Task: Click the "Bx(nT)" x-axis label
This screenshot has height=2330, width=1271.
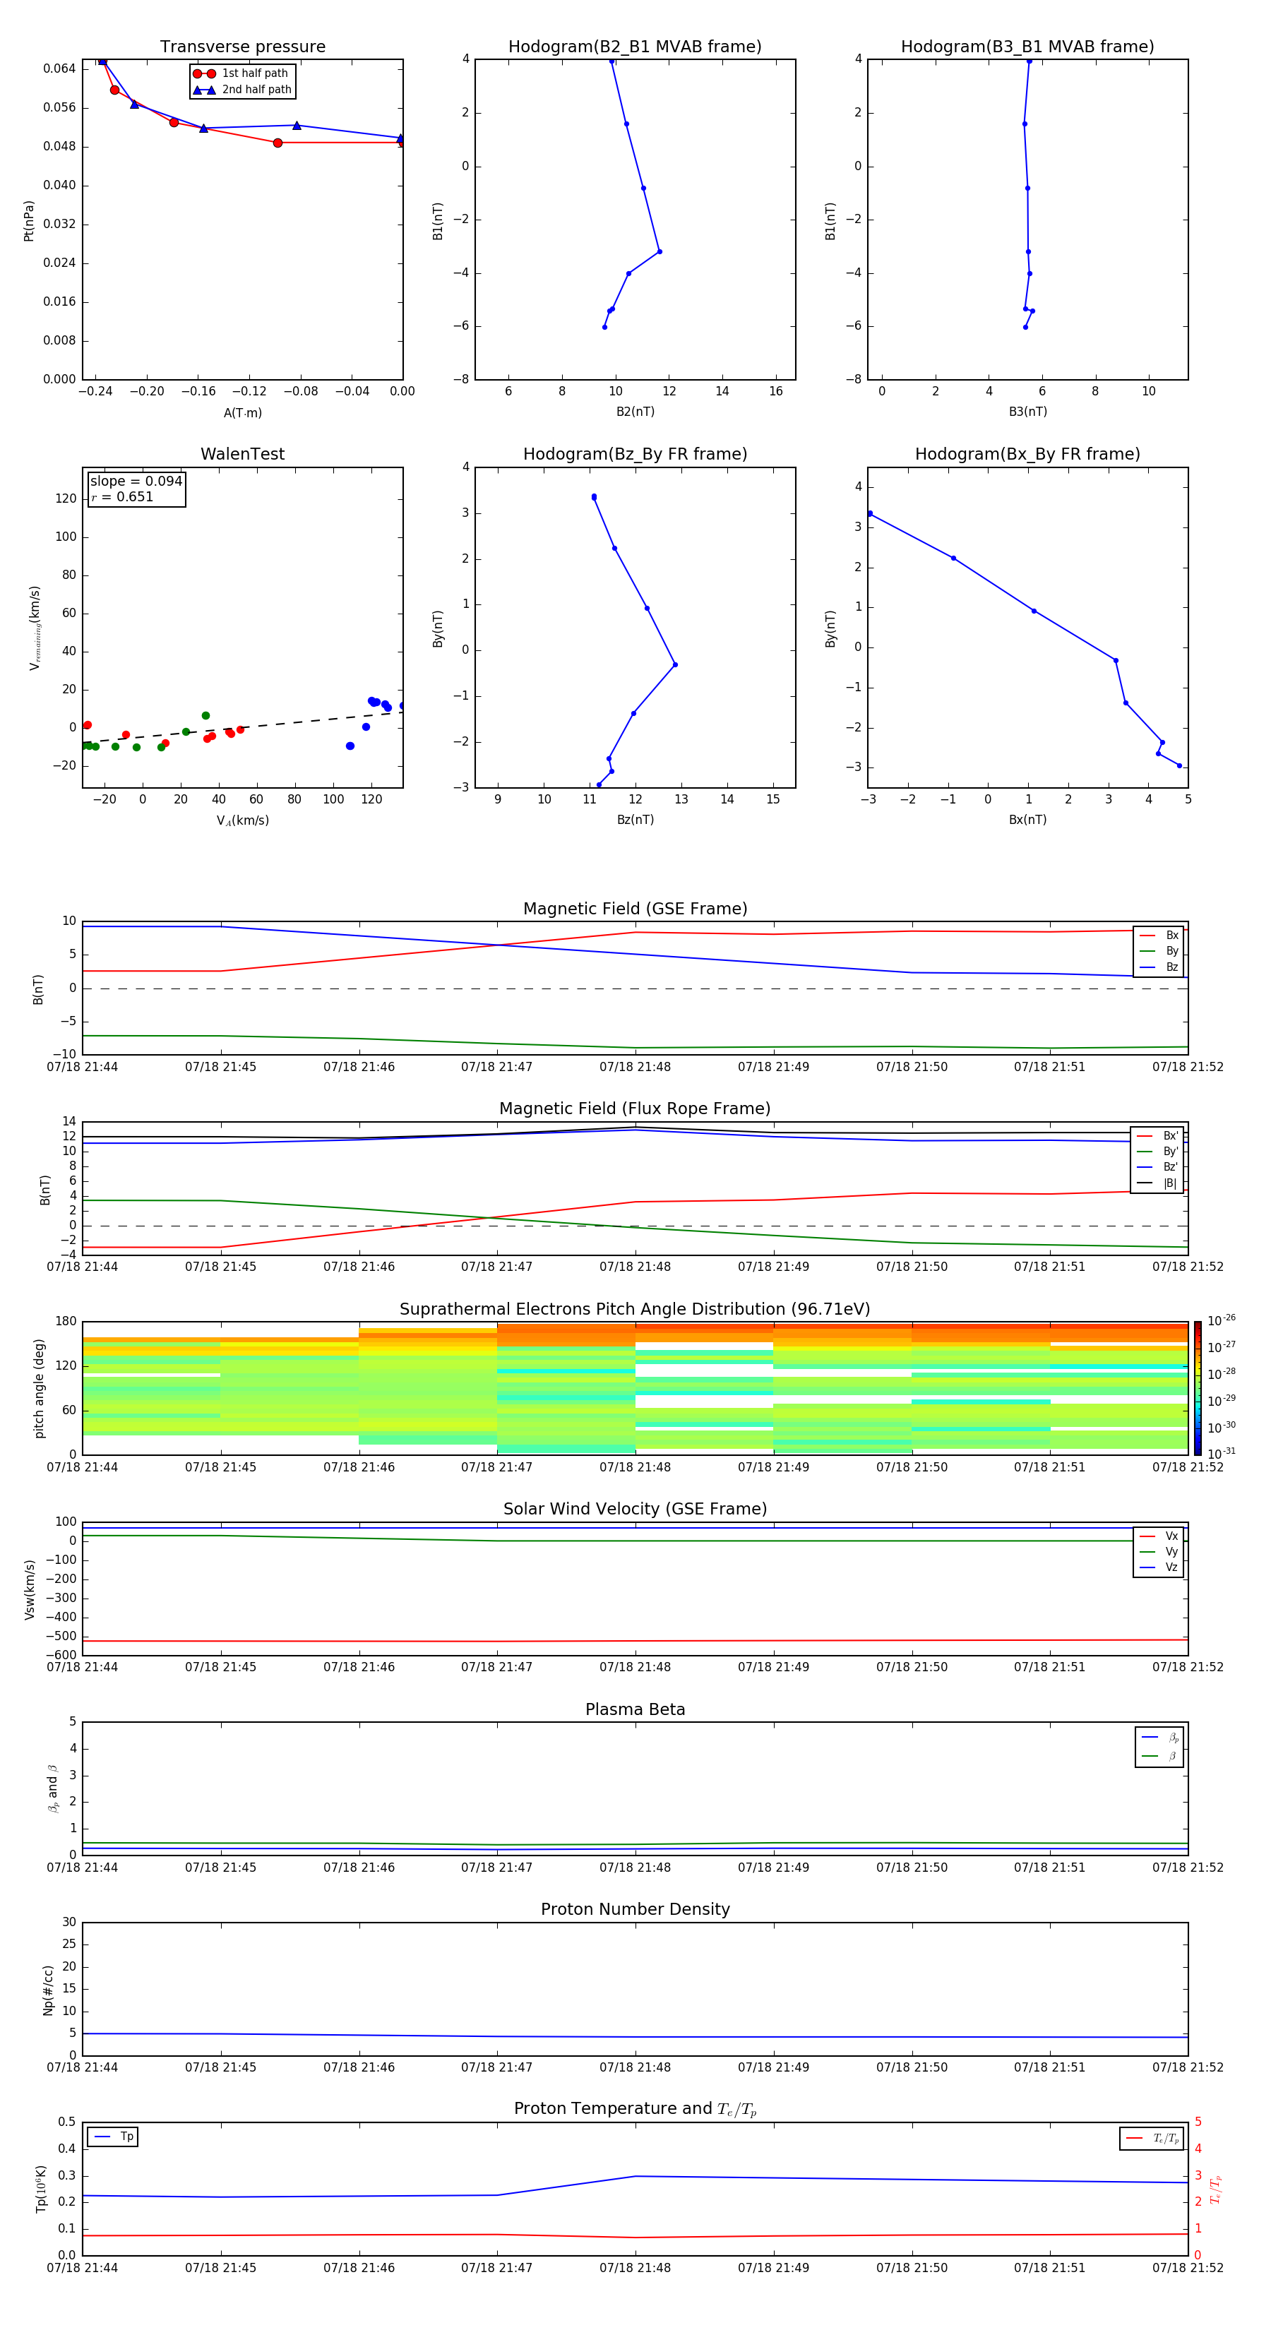Action: (1027, 820)
